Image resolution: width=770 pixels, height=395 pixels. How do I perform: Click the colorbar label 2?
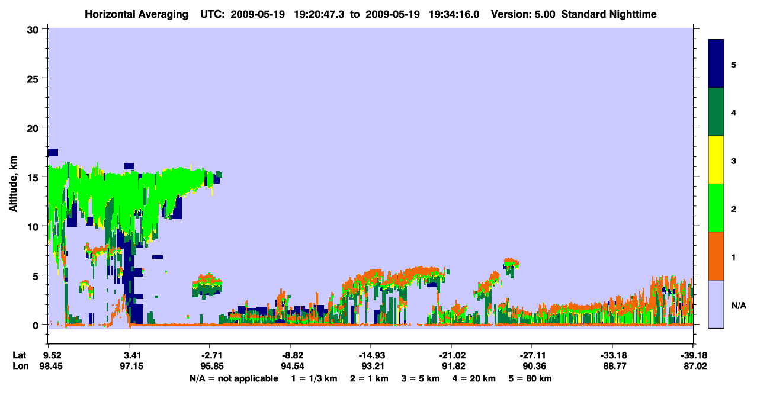[734, 208]
